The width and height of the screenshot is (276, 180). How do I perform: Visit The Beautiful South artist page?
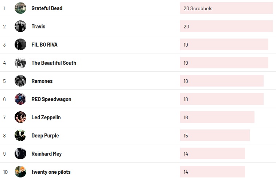coord(54,63)
